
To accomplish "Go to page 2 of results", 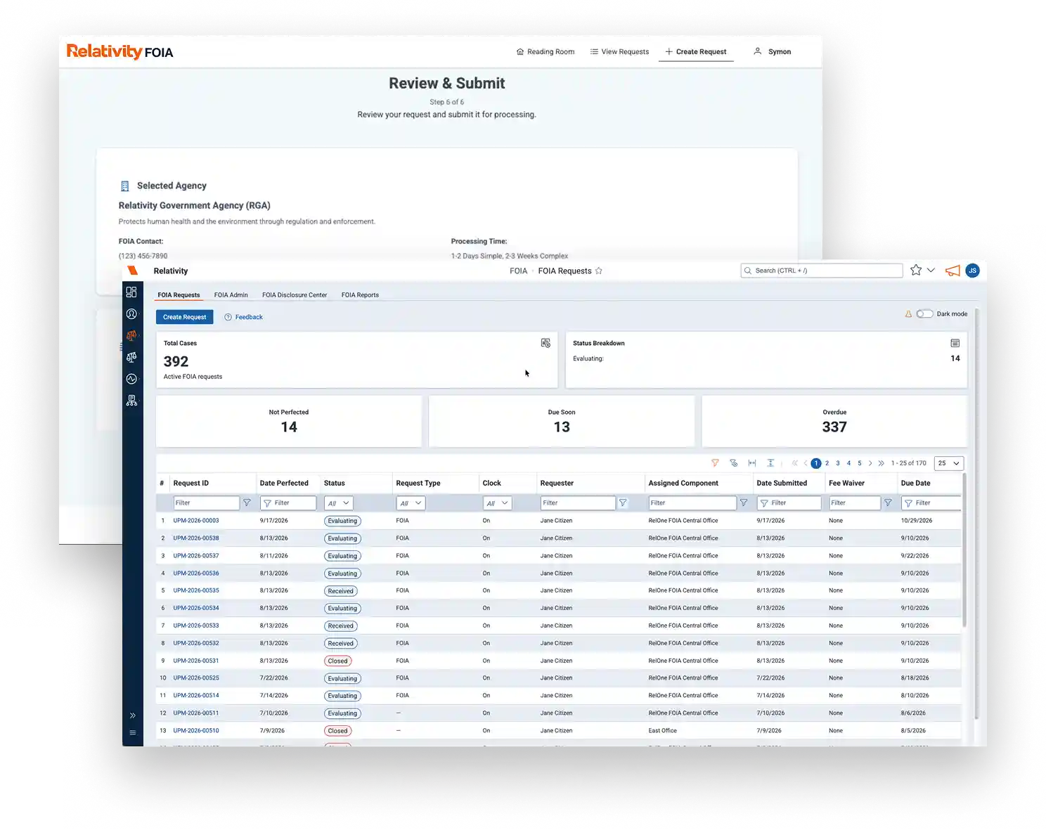I will 827,463.
